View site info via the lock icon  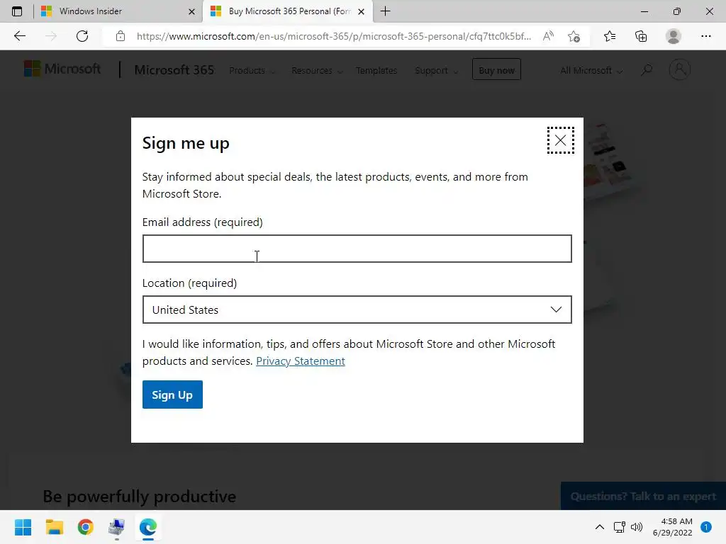(121, 36)
